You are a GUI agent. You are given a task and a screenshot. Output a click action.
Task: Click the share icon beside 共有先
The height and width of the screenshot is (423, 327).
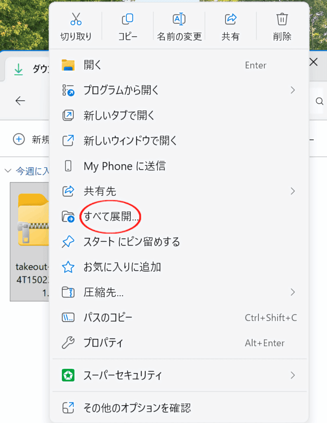(68, 191)
